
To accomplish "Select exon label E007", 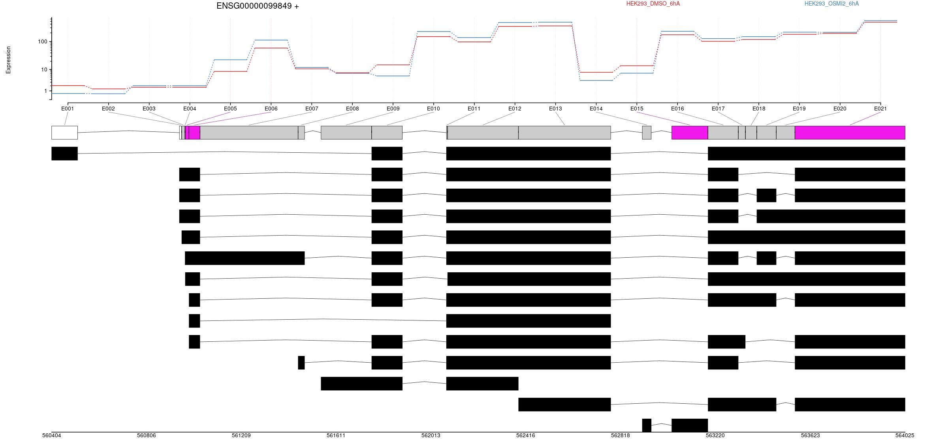I will [x=312, y=109].
